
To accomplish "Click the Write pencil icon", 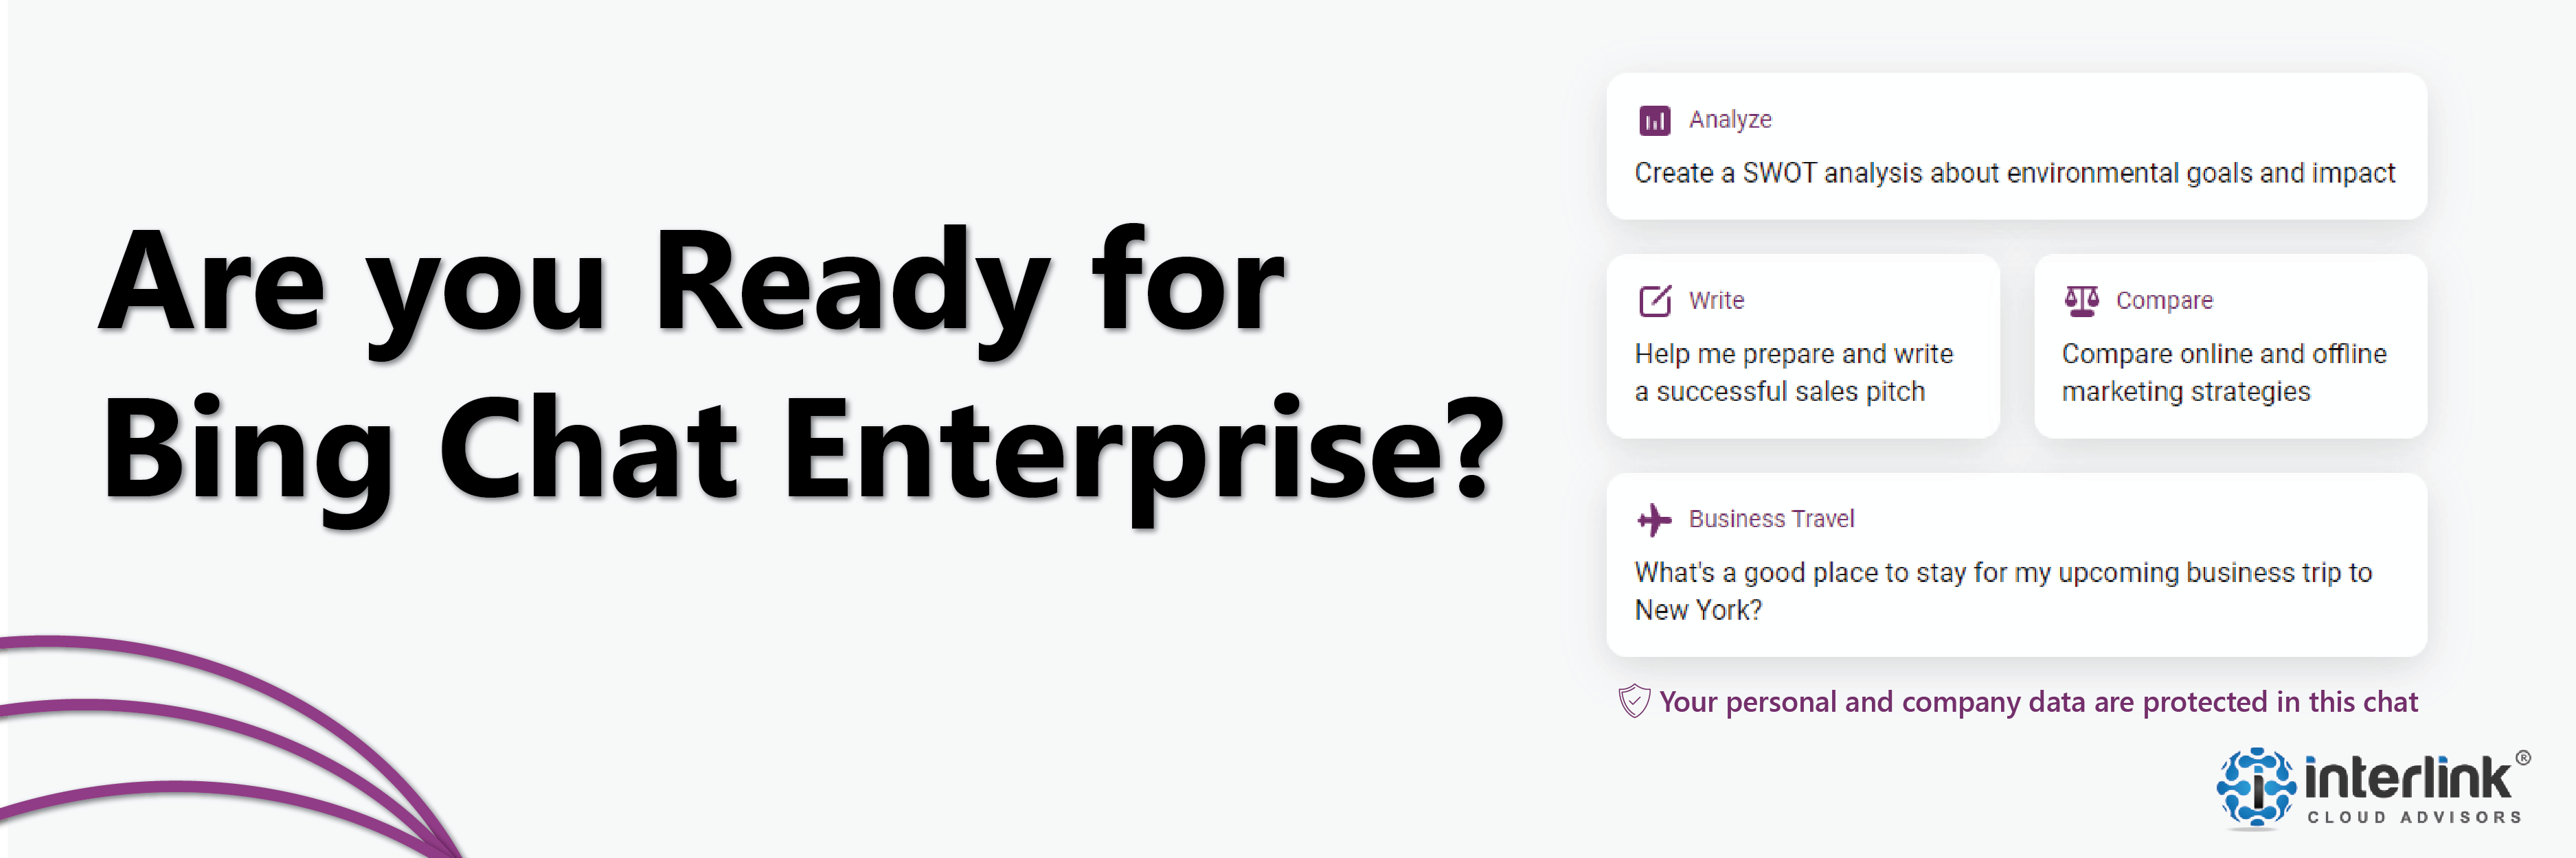I will (x=1655, y=301).
